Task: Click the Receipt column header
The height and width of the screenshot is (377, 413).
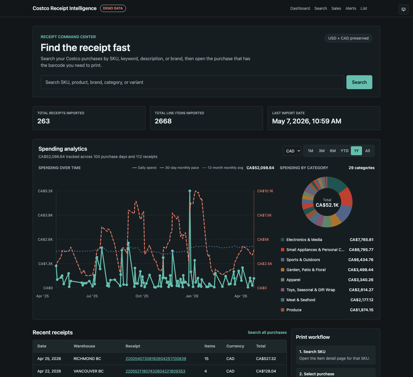Action: pos(133,346)
